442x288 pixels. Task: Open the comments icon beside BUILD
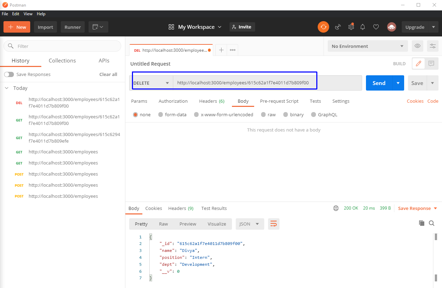point(431,63)
